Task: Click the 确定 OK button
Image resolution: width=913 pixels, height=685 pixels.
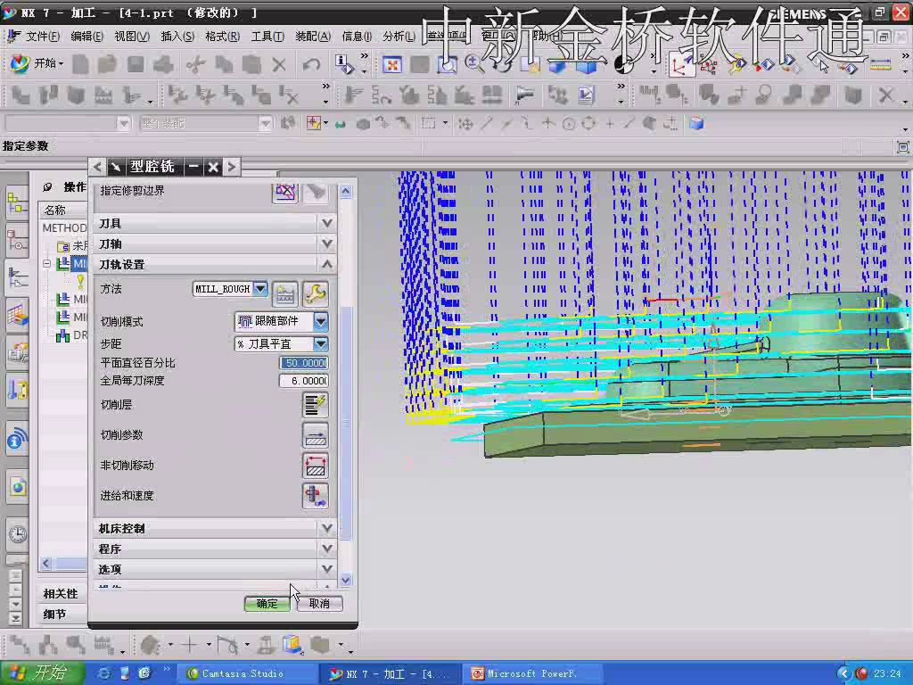Action: (267, 604)
